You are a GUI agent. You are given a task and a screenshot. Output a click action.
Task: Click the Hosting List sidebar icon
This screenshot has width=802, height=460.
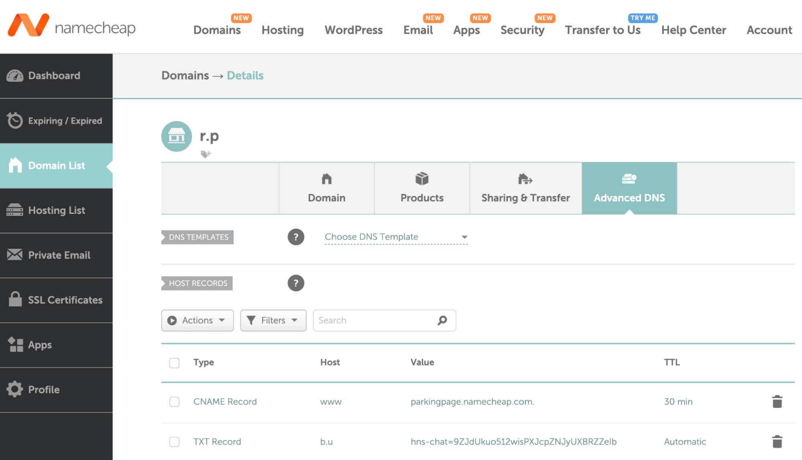pyautogui.click(x=15, y=210)
